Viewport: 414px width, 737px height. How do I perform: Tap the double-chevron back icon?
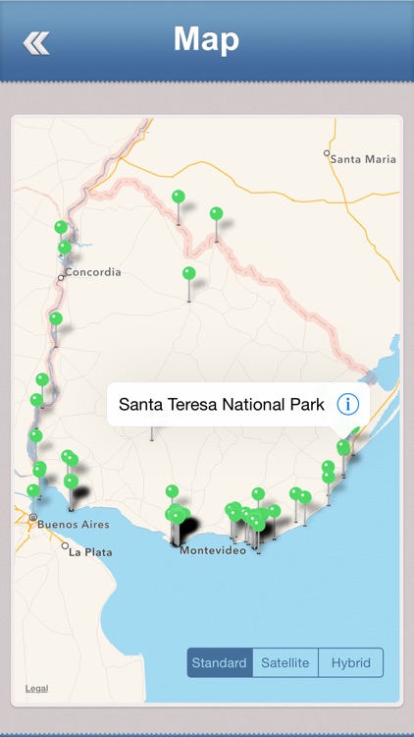click(x=36, y=43)
